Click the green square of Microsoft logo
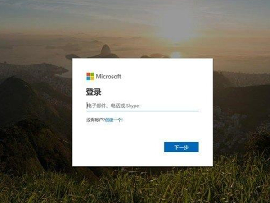The width and height of the screenshot is (270, 203). click(92, 74)
